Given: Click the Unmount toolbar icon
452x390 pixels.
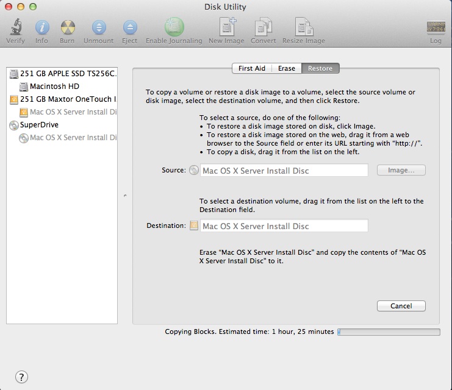Looking at the screenshot, I should pyautogui.click(x=99, y=27).
